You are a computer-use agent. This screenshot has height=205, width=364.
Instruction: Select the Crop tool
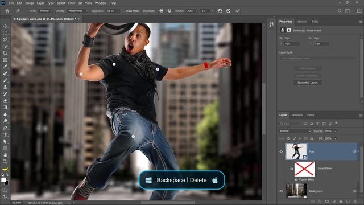pyautogui.click(x=5, y=53)
